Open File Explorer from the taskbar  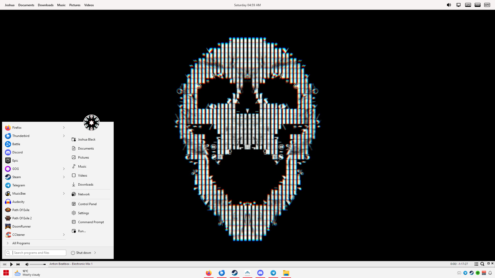(x=286, y=273)
